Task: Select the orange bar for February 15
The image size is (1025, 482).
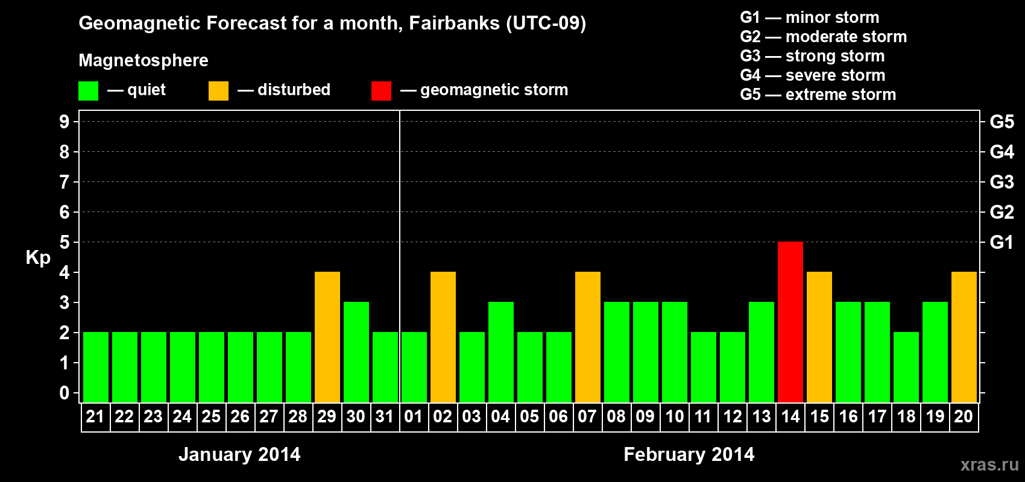Action: (819, 337)
